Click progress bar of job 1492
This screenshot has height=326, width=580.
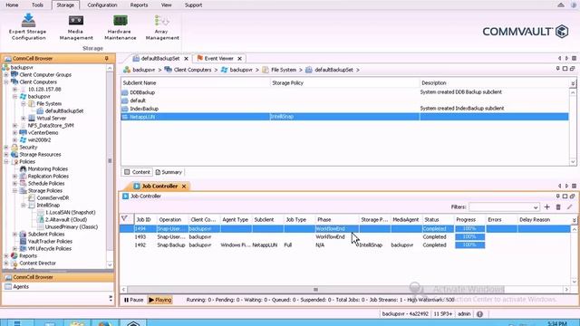click(469, 245)
